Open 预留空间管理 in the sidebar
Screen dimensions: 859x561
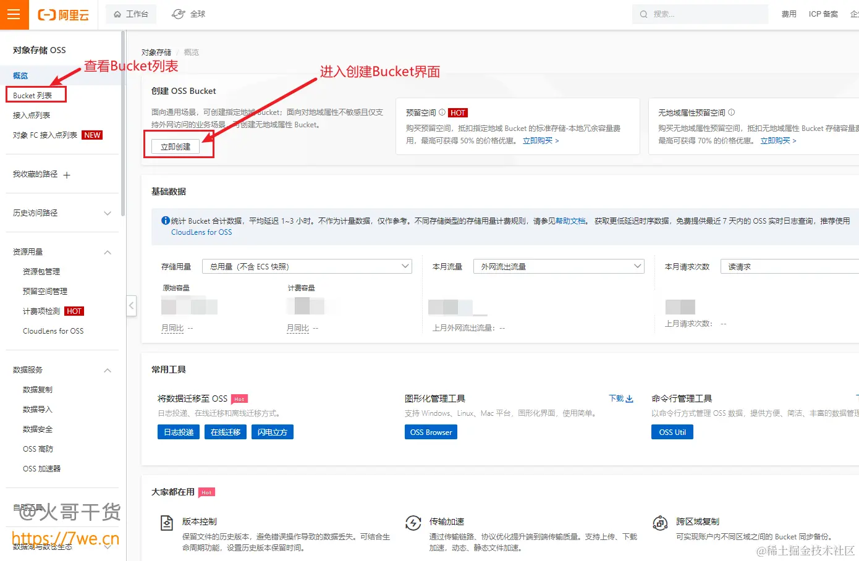pos(45,291)
